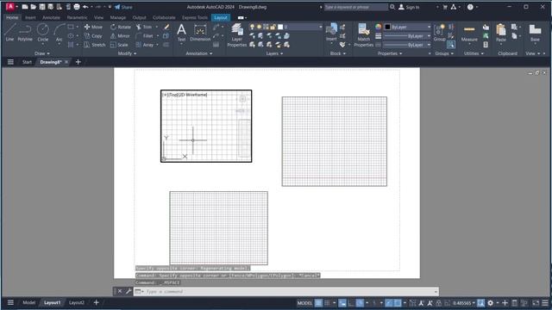Image resolution: width=552 pixels, height=310 pixels.
Task: Select the Arc tool
Action: 59,33
